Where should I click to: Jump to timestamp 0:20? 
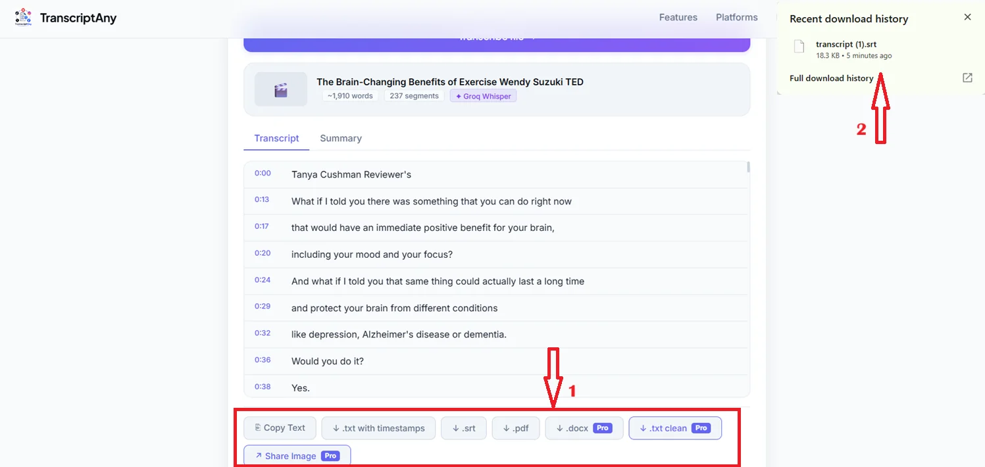pos(263,253)
